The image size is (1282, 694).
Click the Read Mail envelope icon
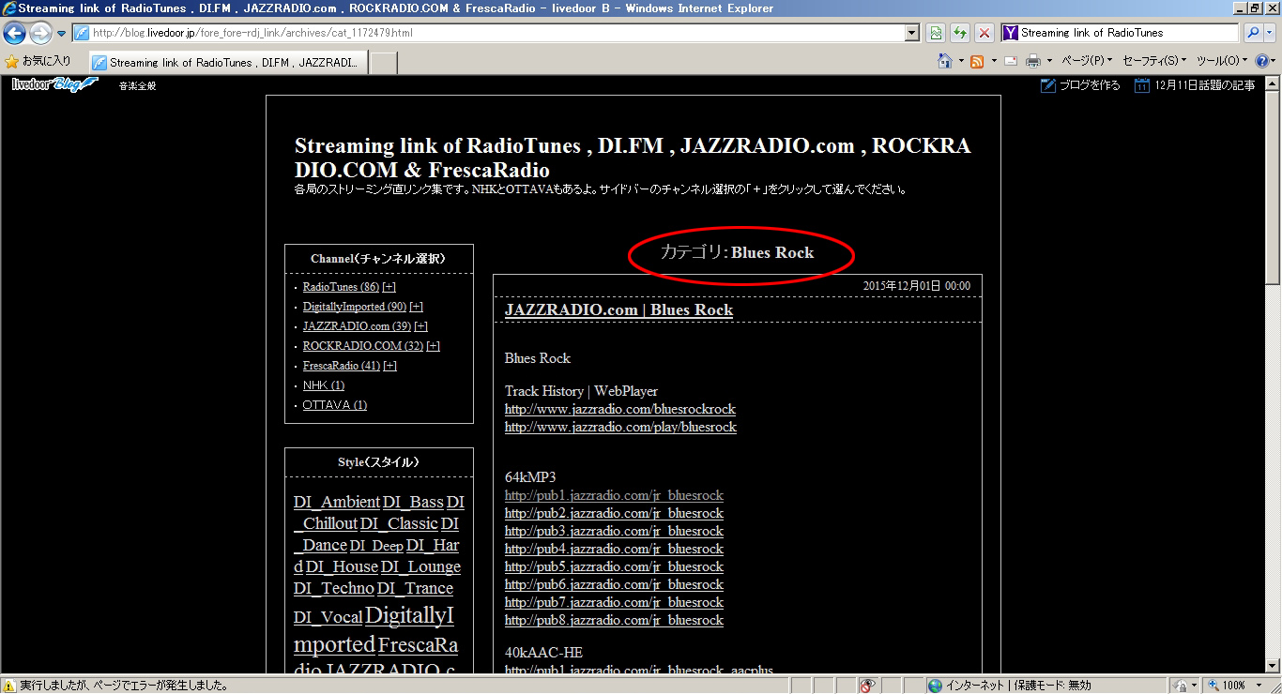pos(1011,61)
